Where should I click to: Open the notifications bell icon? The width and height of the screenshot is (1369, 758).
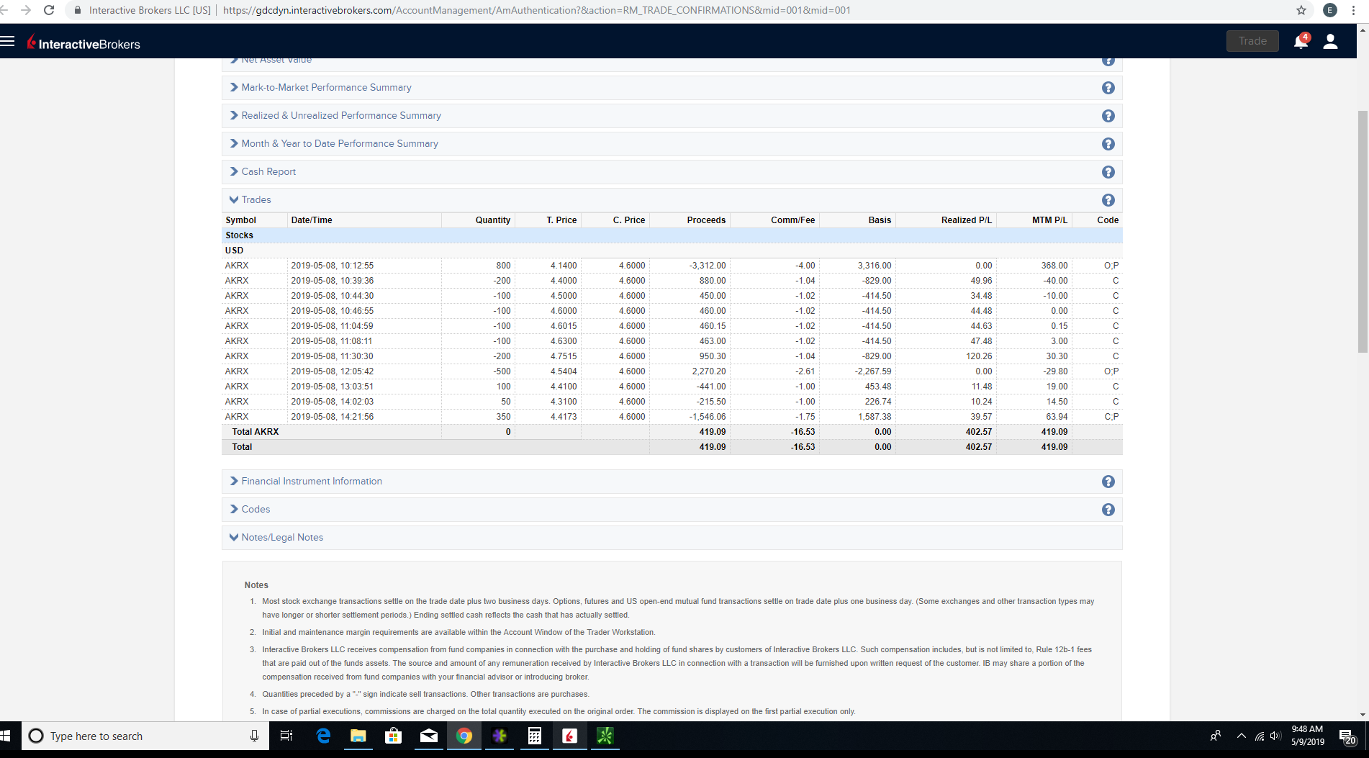(1300, 42)
